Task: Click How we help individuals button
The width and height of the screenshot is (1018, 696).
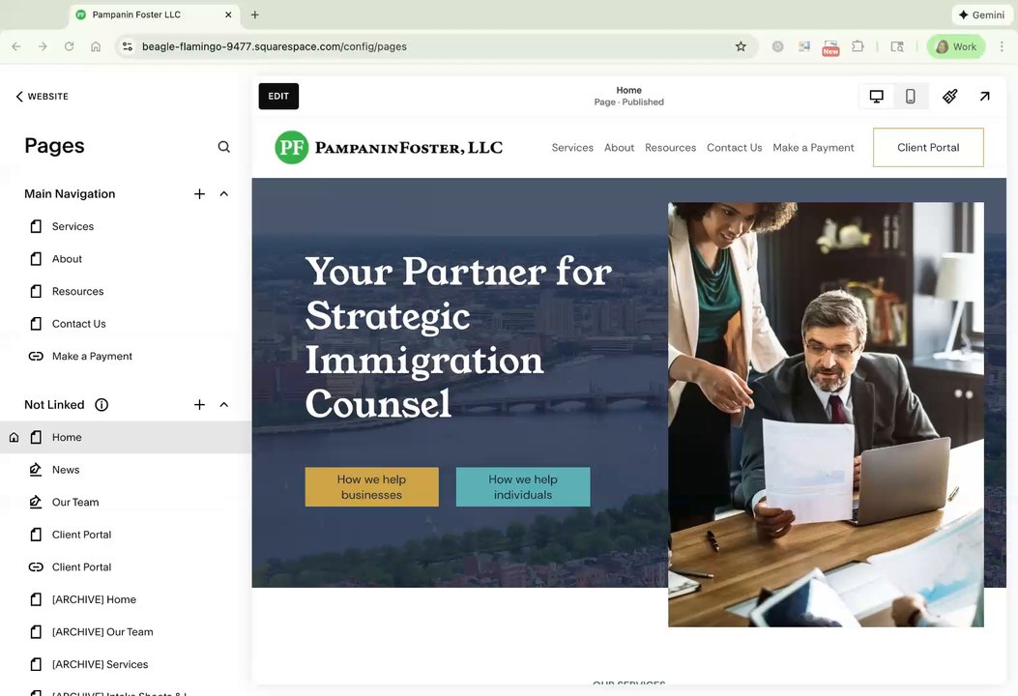Action: click(523, 487)
